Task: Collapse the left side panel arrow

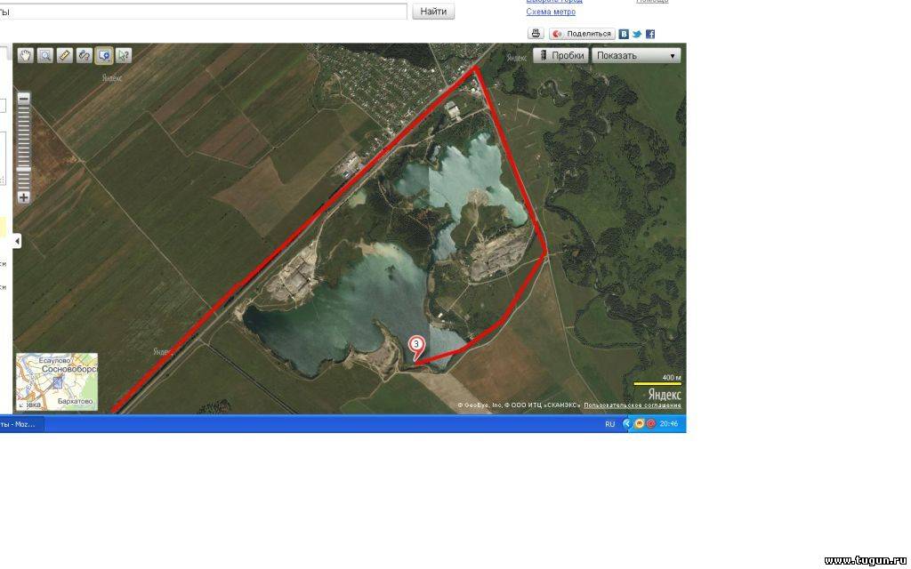Action: pos(17,241)
